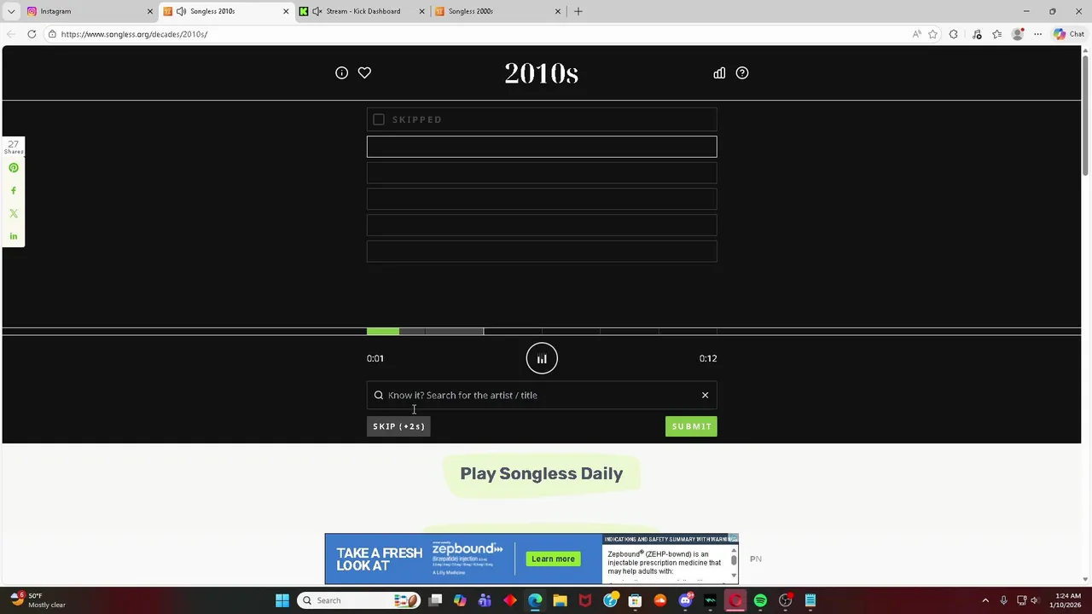Share via the Facebook sidebar icon
Viewport: 1092px width, 614px height.
pos(14,190)
